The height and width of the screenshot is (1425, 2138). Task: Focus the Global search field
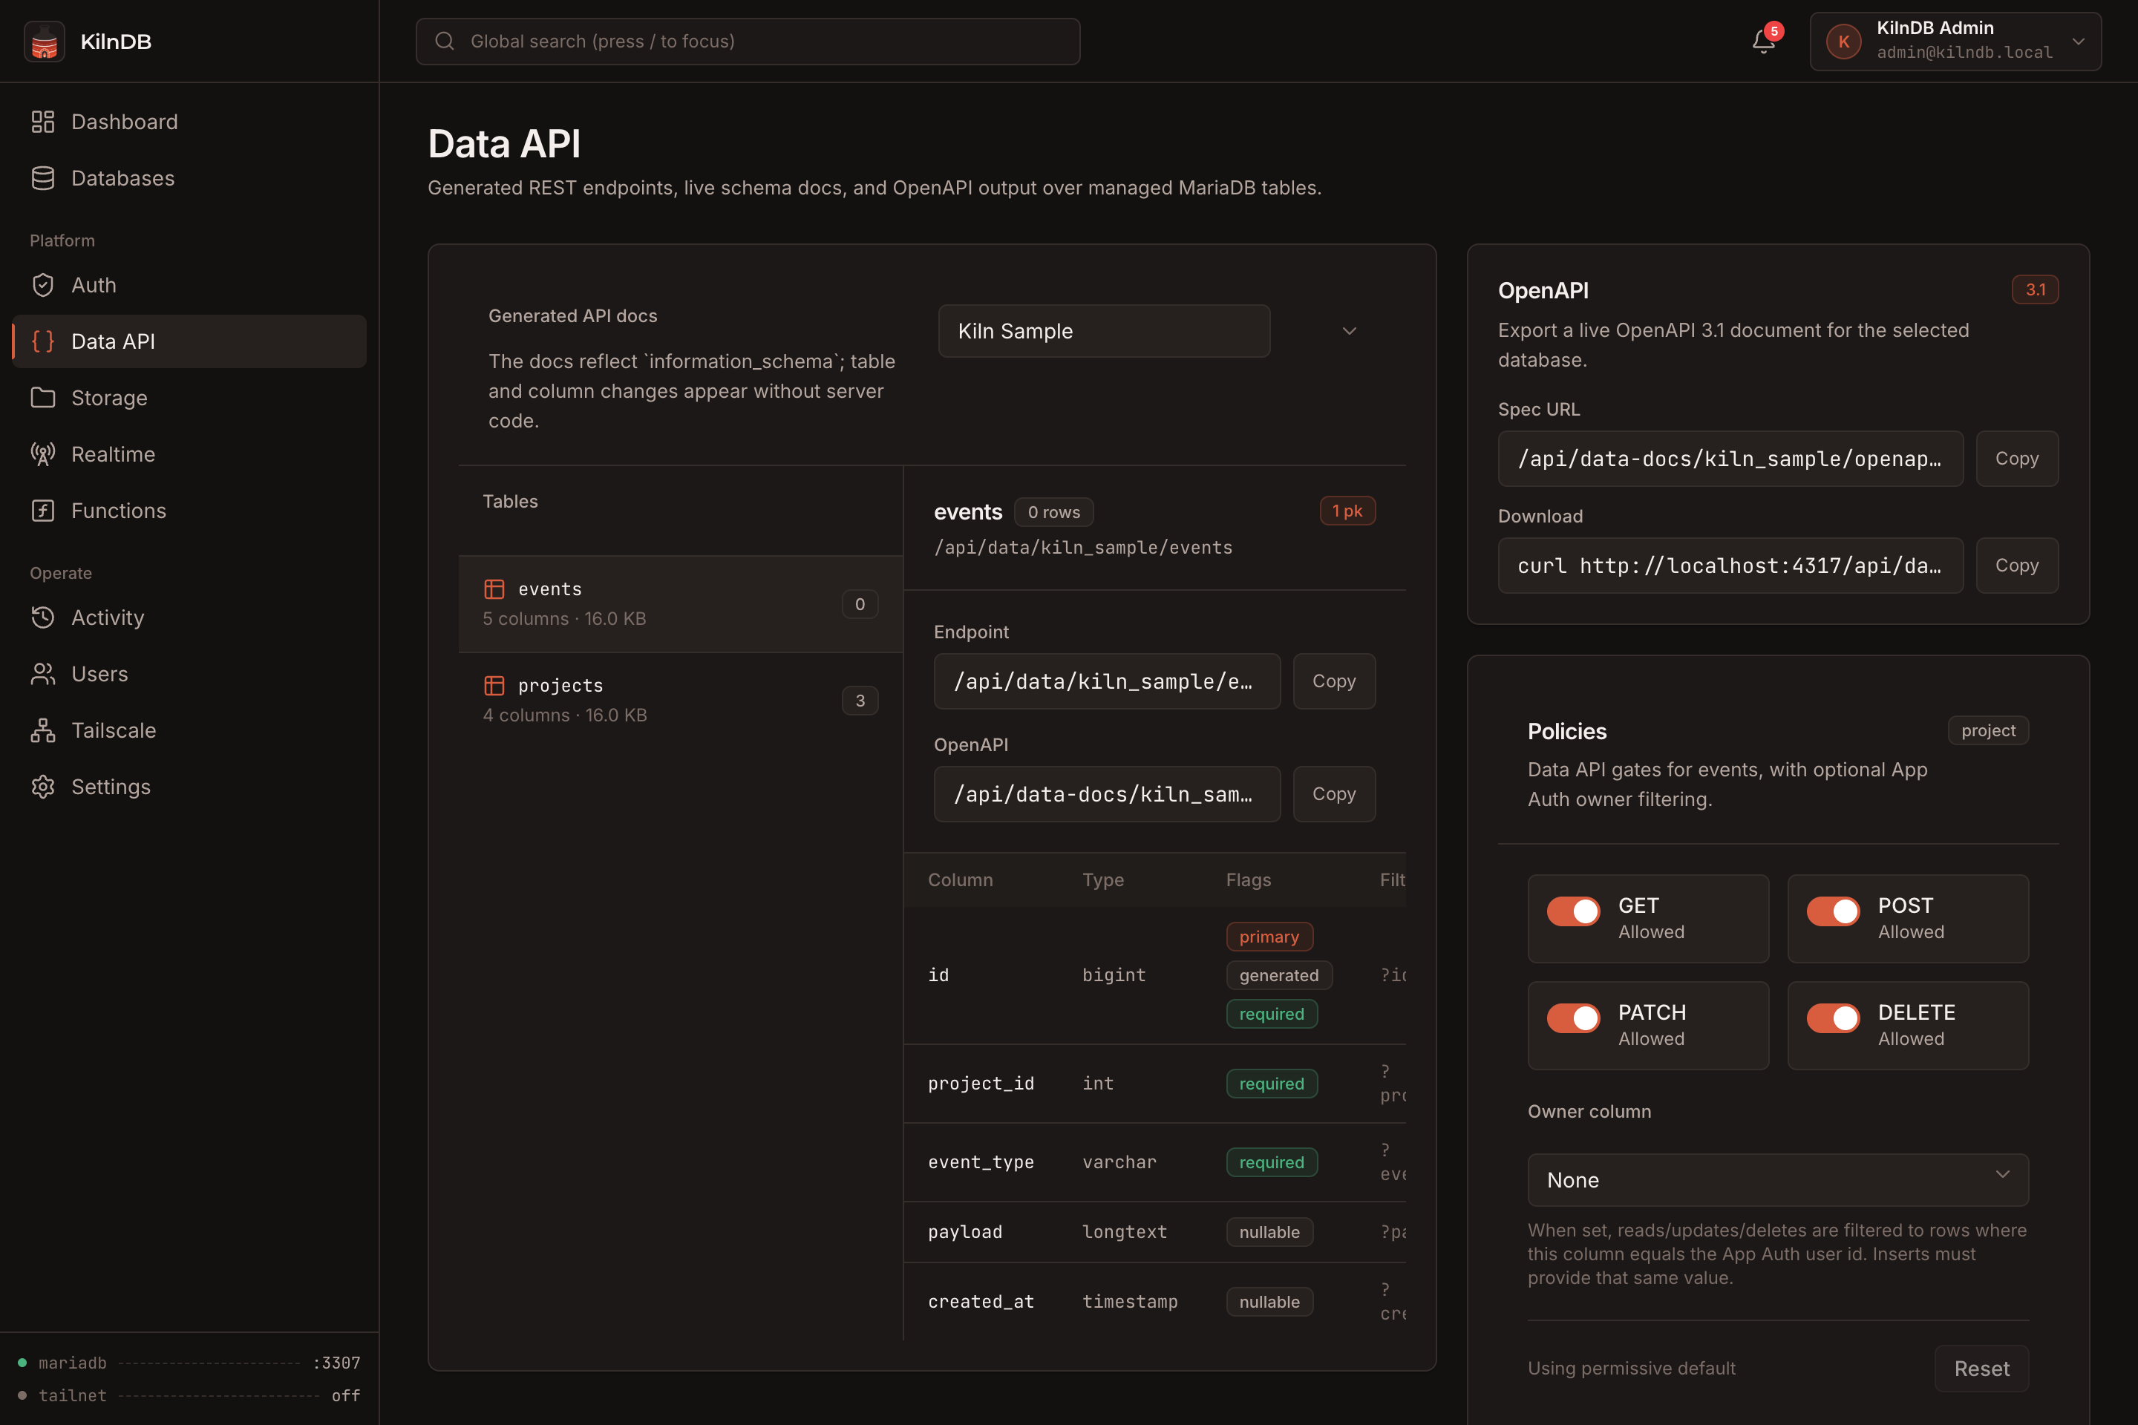[748, 42]
